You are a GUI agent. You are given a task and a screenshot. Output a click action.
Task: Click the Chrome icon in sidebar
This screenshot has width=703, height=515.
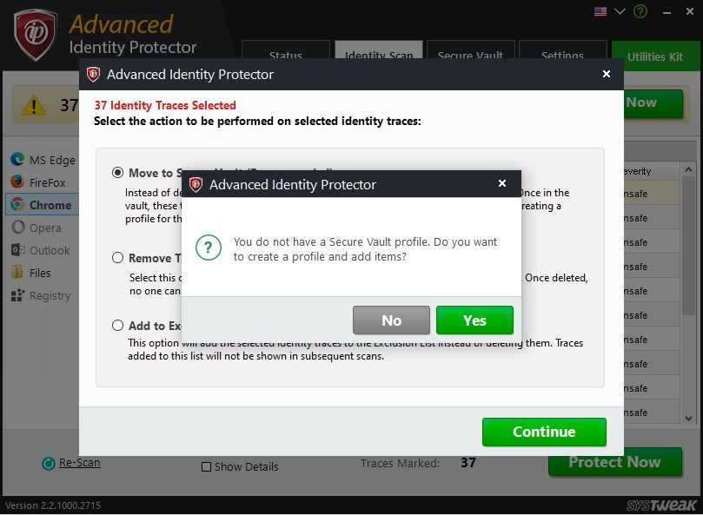17,205
